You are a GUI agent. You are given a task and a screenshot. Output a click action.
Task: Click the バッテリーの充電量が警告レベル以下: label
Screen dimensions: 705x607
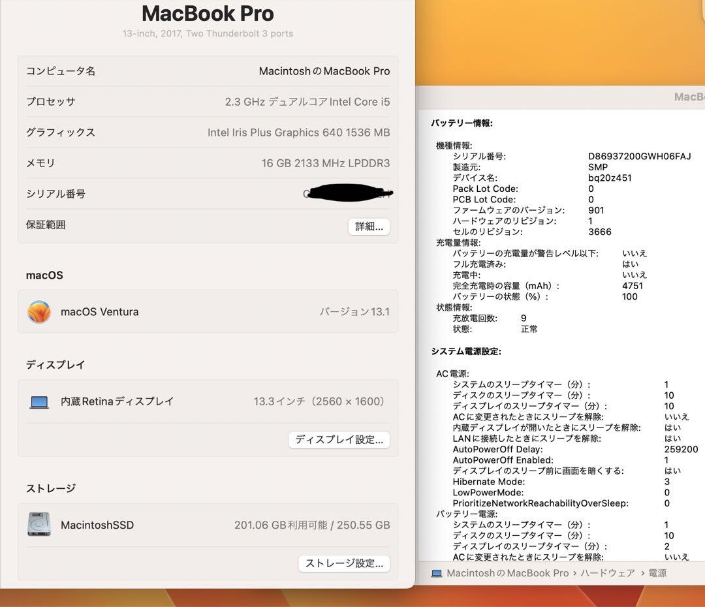pos(525,253)
